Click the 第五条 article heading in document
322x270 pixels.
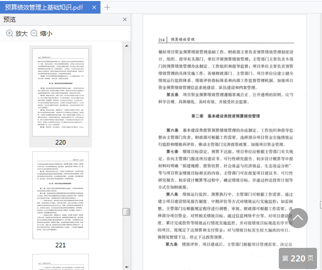pos(172,95)
